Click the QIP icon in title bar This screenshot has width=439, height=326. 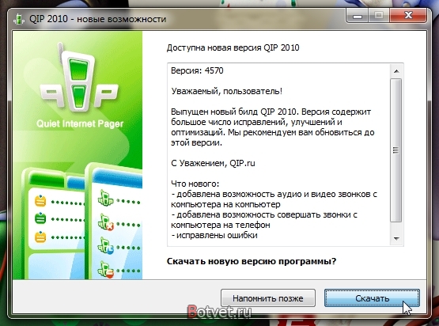(x=19, y=19)
